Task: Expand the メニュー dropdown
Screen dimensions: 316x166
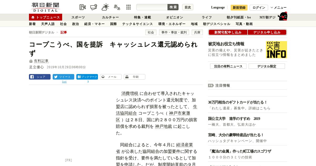Action: [279, 7]
